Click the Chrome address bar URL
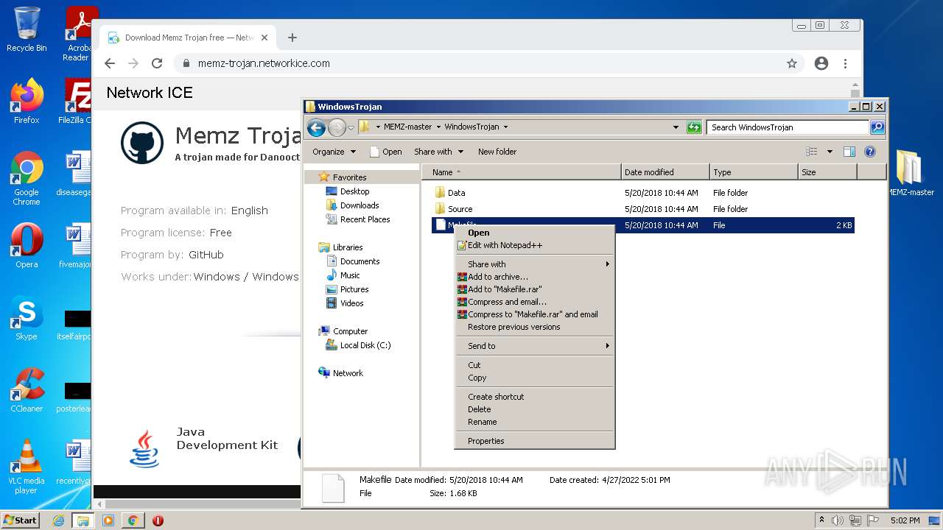943x530 pixels. pyautogui.click(x=264, y=63)
